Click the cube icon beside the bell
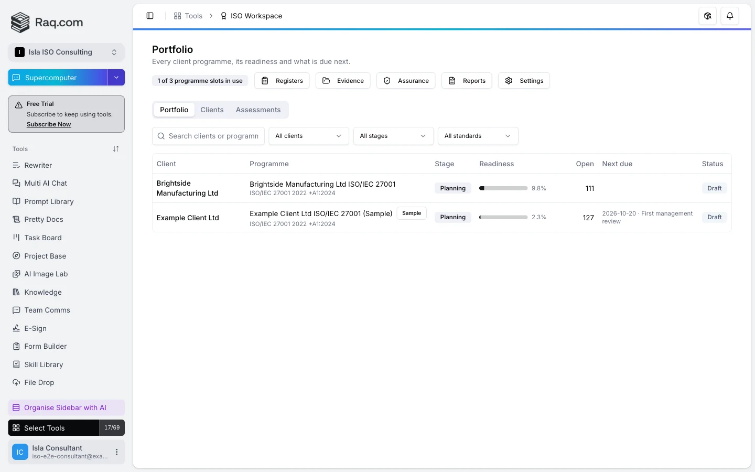The height and width of the screenshot is (472, 755). (708, 16)
